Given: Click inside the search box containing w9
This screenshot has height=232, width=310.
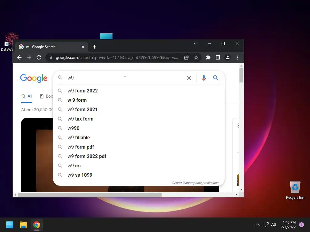Looking at the screenshot, I should tap(124, 78).
